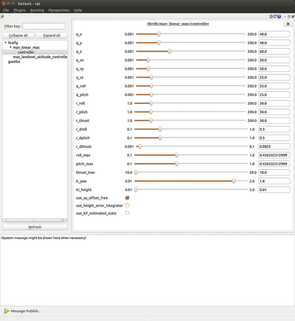Click the q_roll slider handle

151,86
